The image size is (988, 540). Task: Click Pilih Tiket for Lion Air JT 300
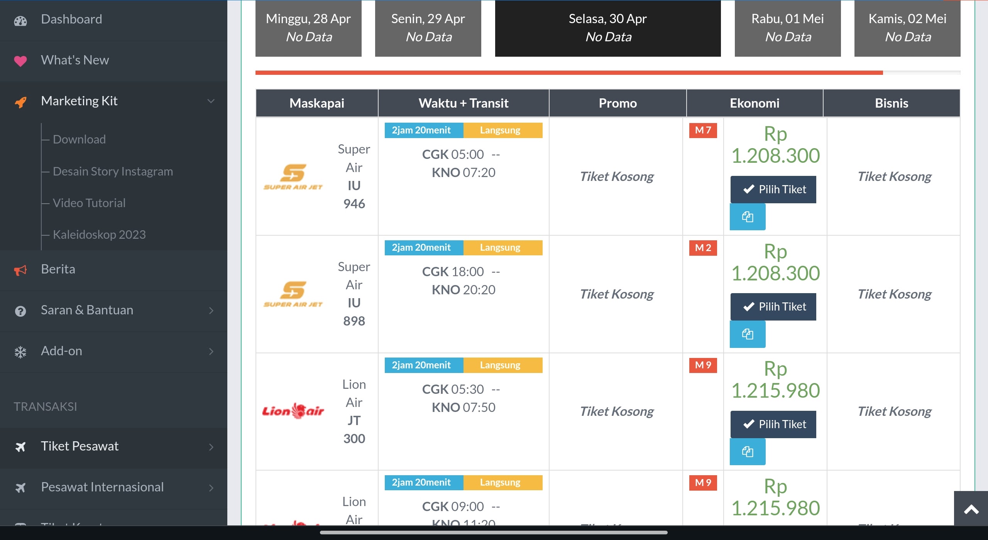tap(773, 424)
